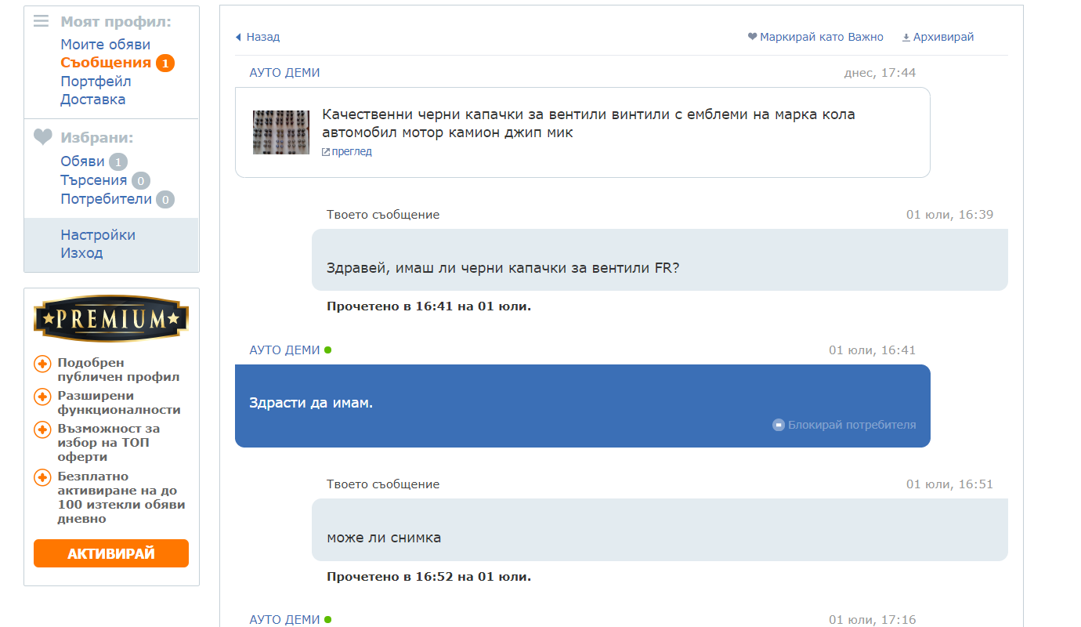The image size is (1081, 627).
Task: Click the listing thumbnail of valve caps
Action: [x=280, y=132]
